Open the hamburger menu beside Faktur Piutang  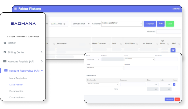point(16,9)
